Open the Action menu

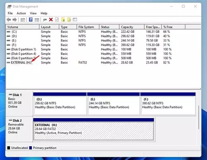point(21,13)
